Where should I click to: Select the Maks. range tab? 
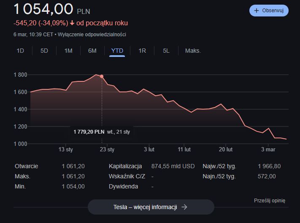[x=193, y=51]
